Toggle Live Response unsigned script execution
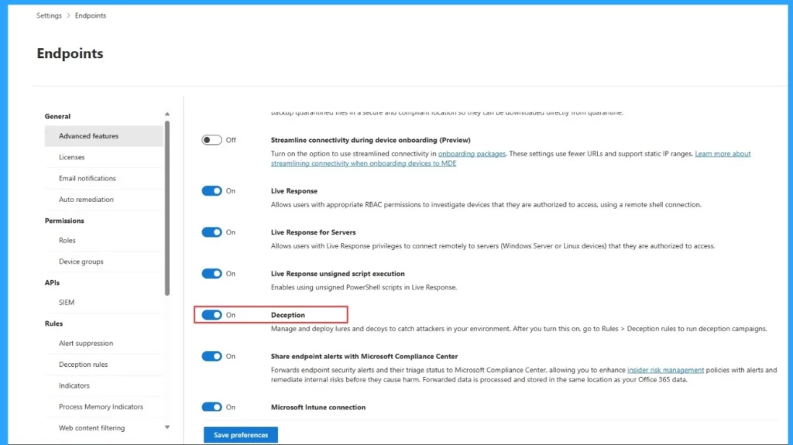The image size is (793, 445). point(211,273)
